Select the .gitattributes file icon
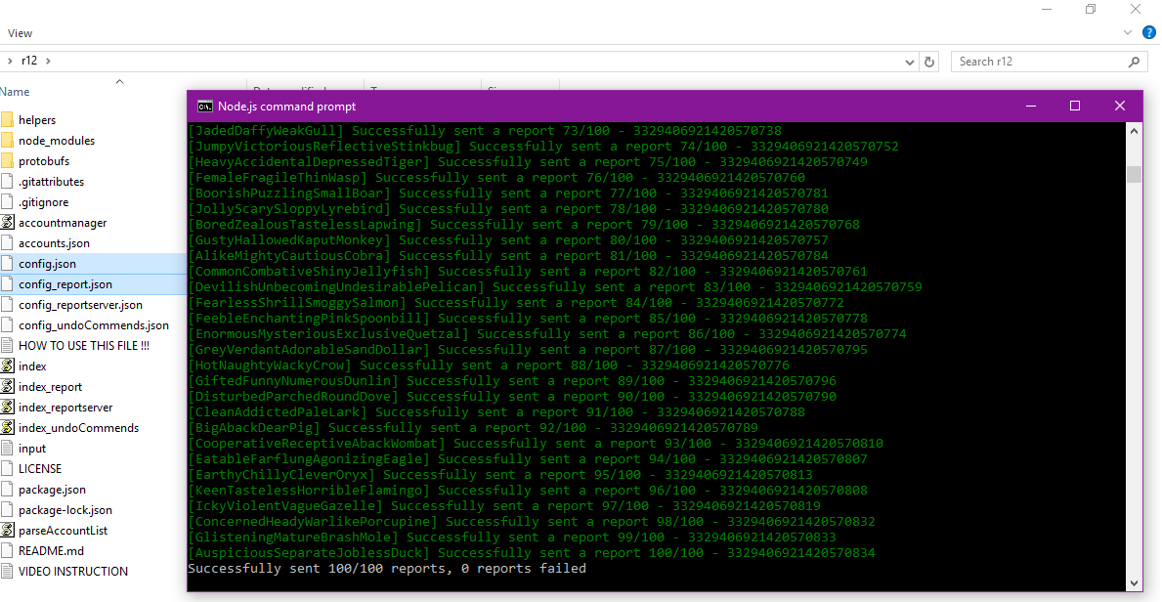The image size is (1162, 602). tap(8, 182)
